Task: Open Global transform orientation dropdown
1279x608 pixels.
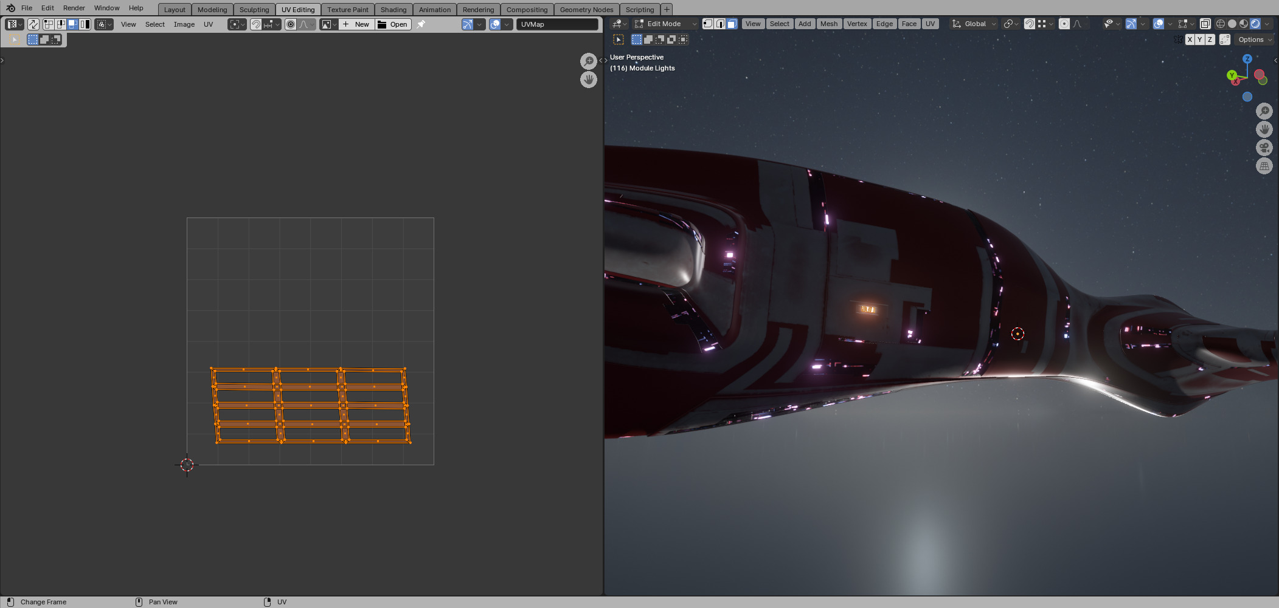Action: [974, 24]
